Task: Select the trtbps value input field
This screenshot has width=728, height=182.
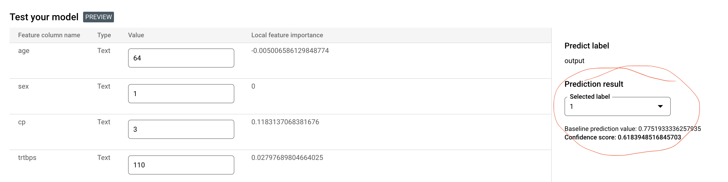Action: coord(181,165)
